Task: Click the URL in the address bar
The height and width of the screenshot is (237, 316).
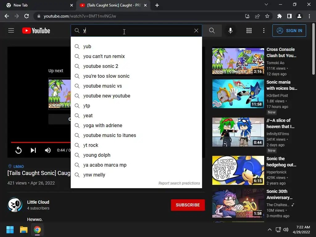Action: pos(80,16)
